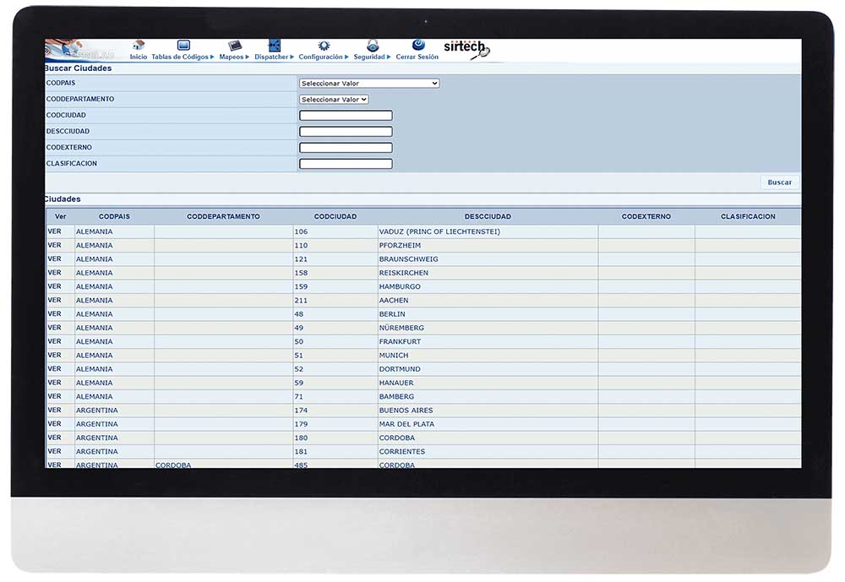This screenshot has width=845, height=582.
Task: Open the Configuración gear icon
Action: pos(324,46)
